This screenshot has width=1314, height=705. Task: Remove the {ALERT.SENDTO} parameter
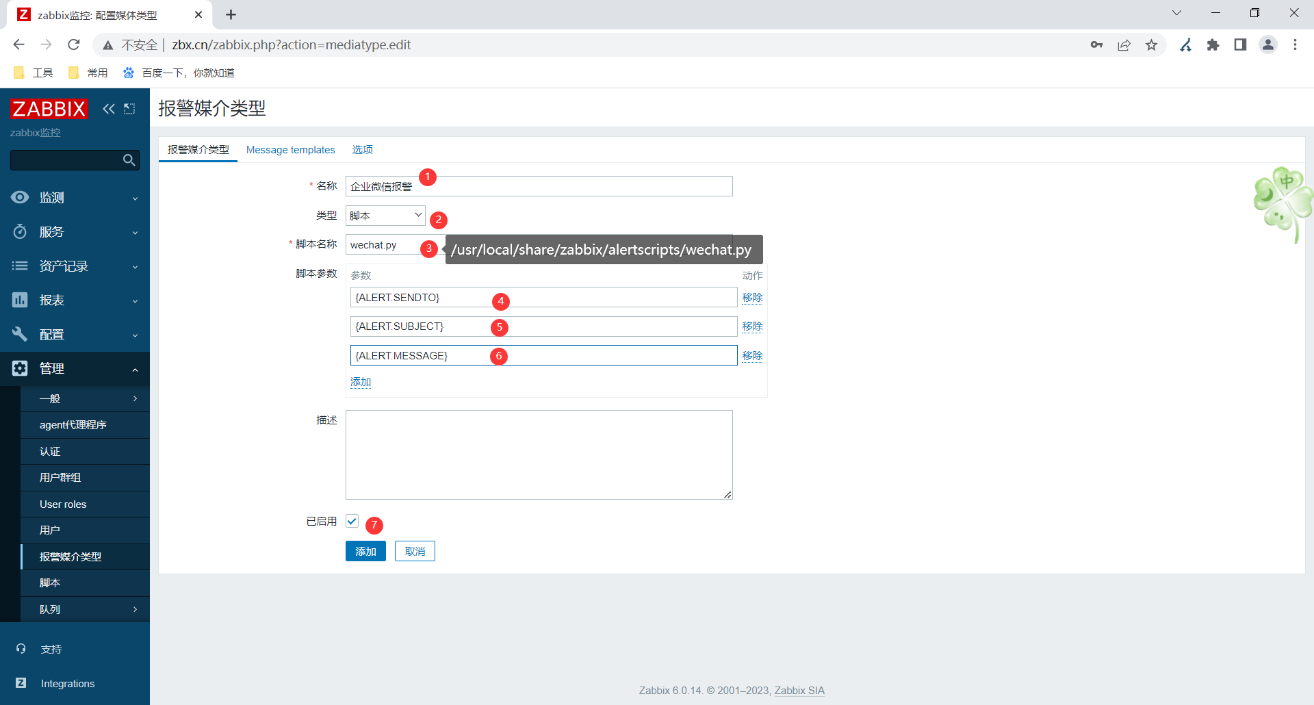752,298
